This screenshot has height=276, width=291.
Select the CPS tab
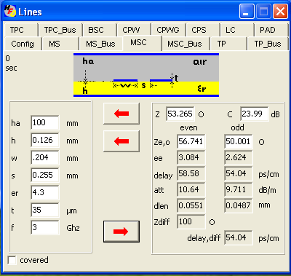point(203,30)
